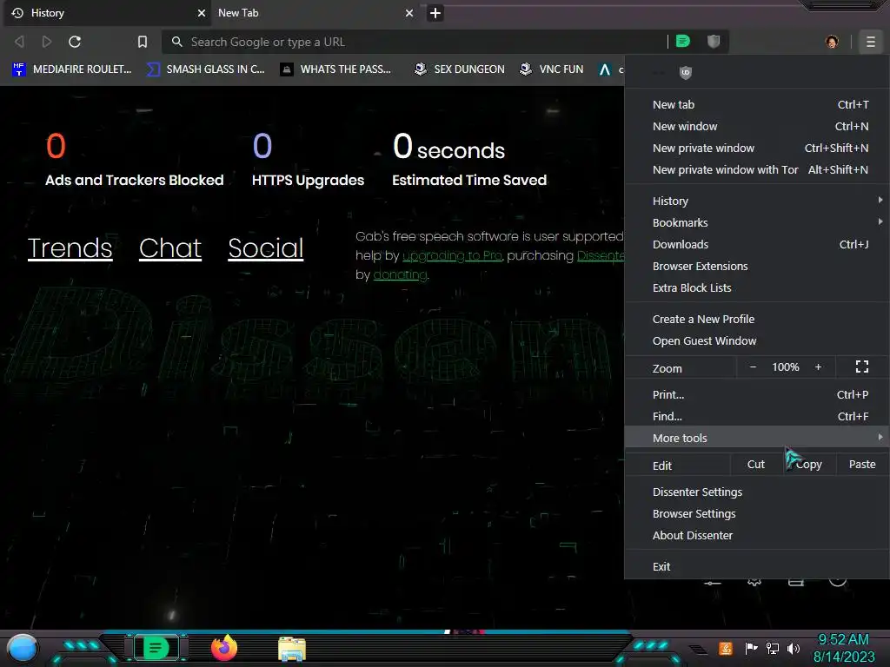The width and height of the screenshot is (890, 667).
Task: Focus the Search Google or type URL field
Action: 415,42
